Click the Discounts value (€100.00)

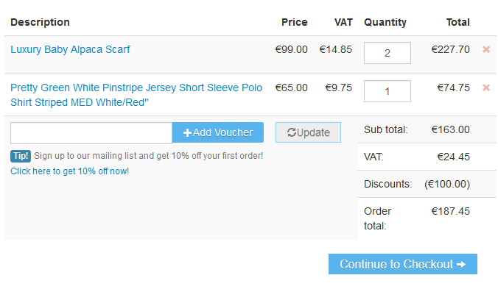pyautogui.click(x=447, y=184)
